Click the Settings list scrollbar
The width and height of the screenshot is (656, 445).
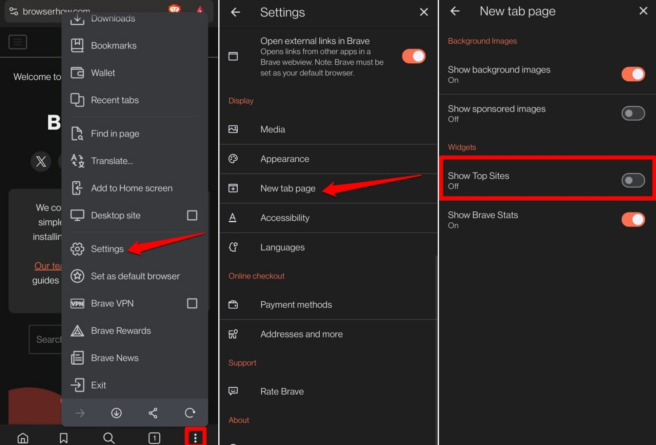436,350
